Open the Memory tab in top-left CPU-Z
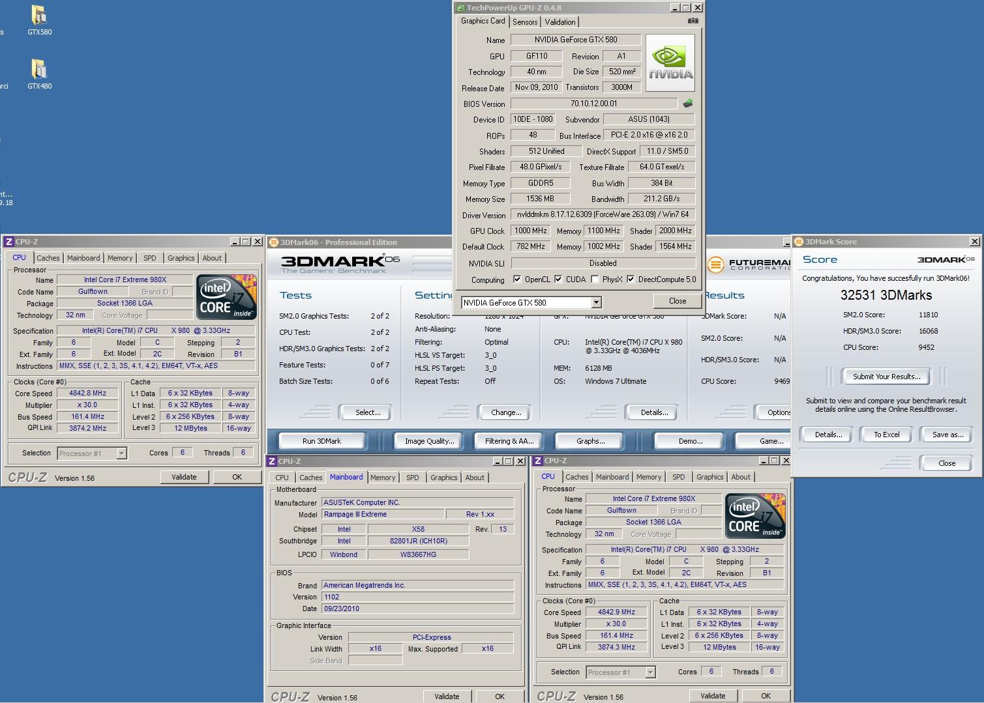 tap(120, 258)
